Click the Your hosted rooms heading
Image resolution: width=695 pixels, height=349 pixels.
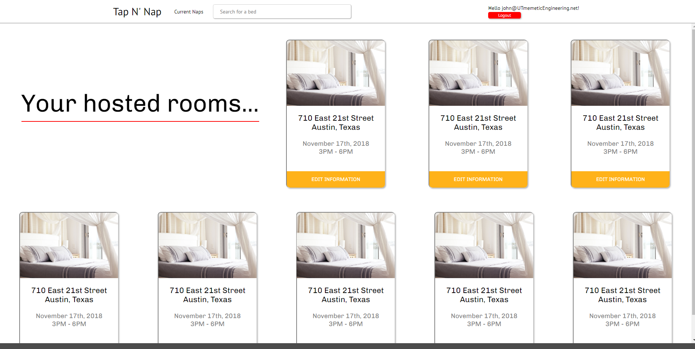(x=140, y=103)
